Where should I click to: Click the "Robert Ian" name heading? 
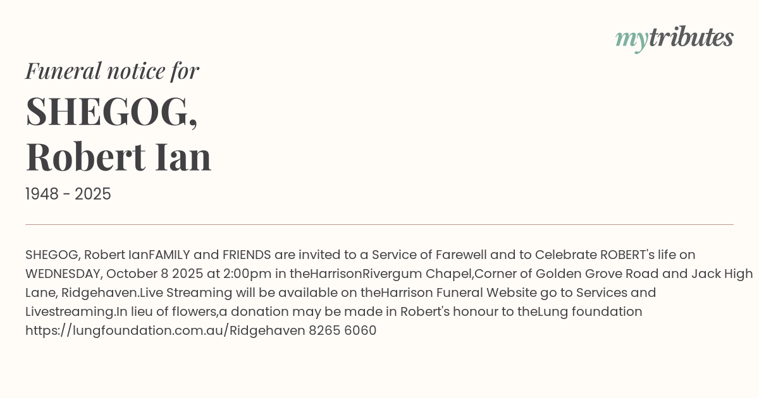(x=118, y=157)
